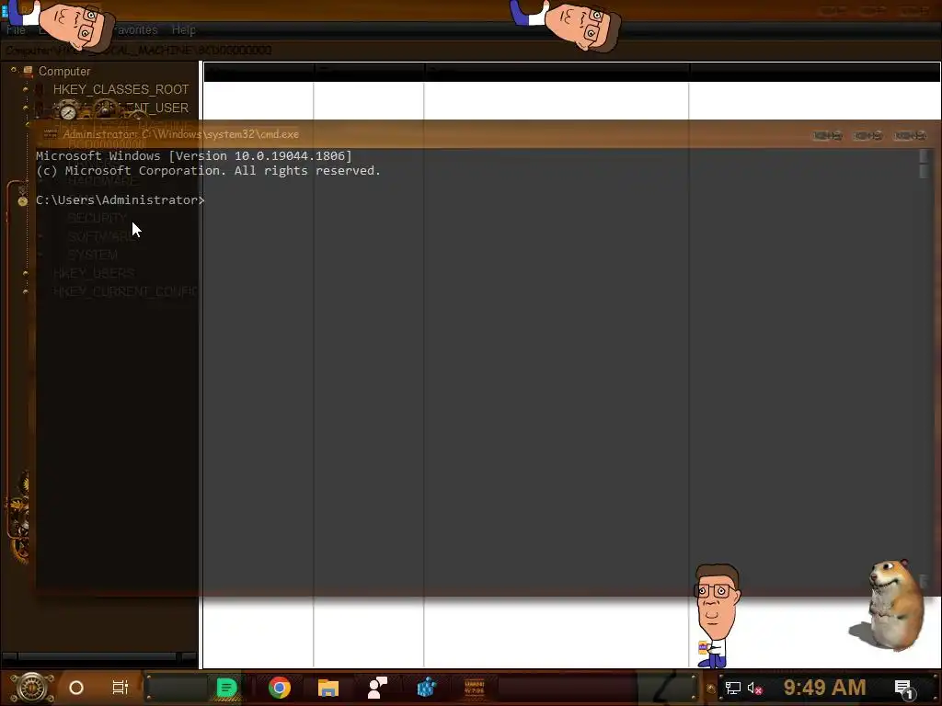Expand the HKEY_CLASSES_ROOT key

point(25,89)
